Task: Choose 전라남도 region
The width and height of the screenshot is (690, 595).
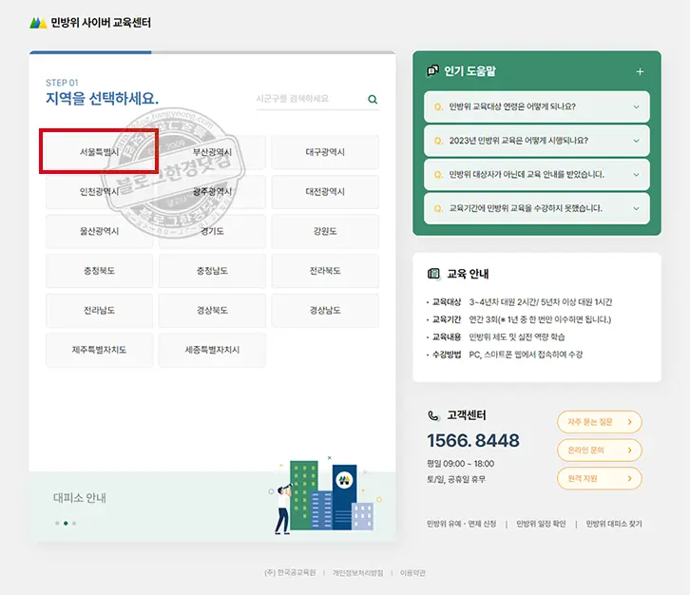Action: click(x=100, y=310)
